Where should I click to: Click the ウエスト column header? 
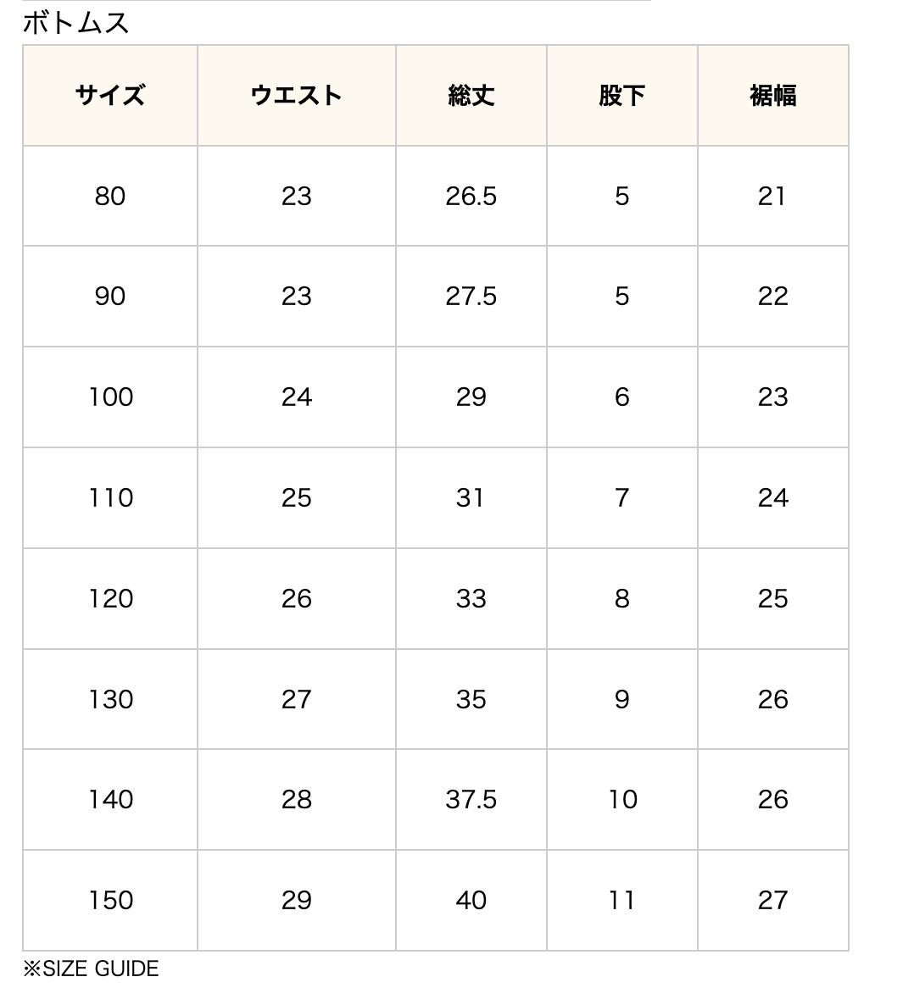coord(296,96)
